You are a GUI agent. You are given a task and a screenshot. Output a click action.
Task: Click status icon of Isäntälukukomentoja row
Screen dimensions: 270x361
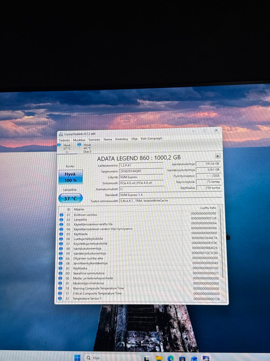pyautogui.click(x=61, y=249)
